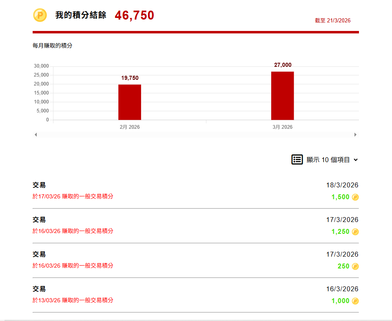Viewport: 392px width, 321px height.
Task: Click the 1,000 points amount
Action: [x=340, y=301]
